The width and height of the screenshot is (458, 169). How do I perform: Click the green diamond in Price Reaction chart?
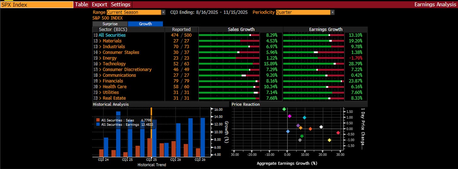tap(284, 109)
